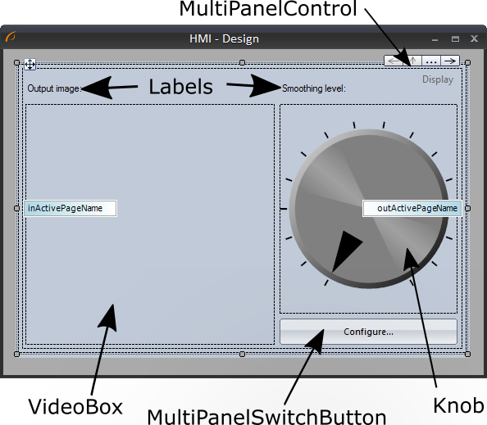Click the move handle icon of MultiPanelControl
487x425 pixels.
click(x=30, y=64)
